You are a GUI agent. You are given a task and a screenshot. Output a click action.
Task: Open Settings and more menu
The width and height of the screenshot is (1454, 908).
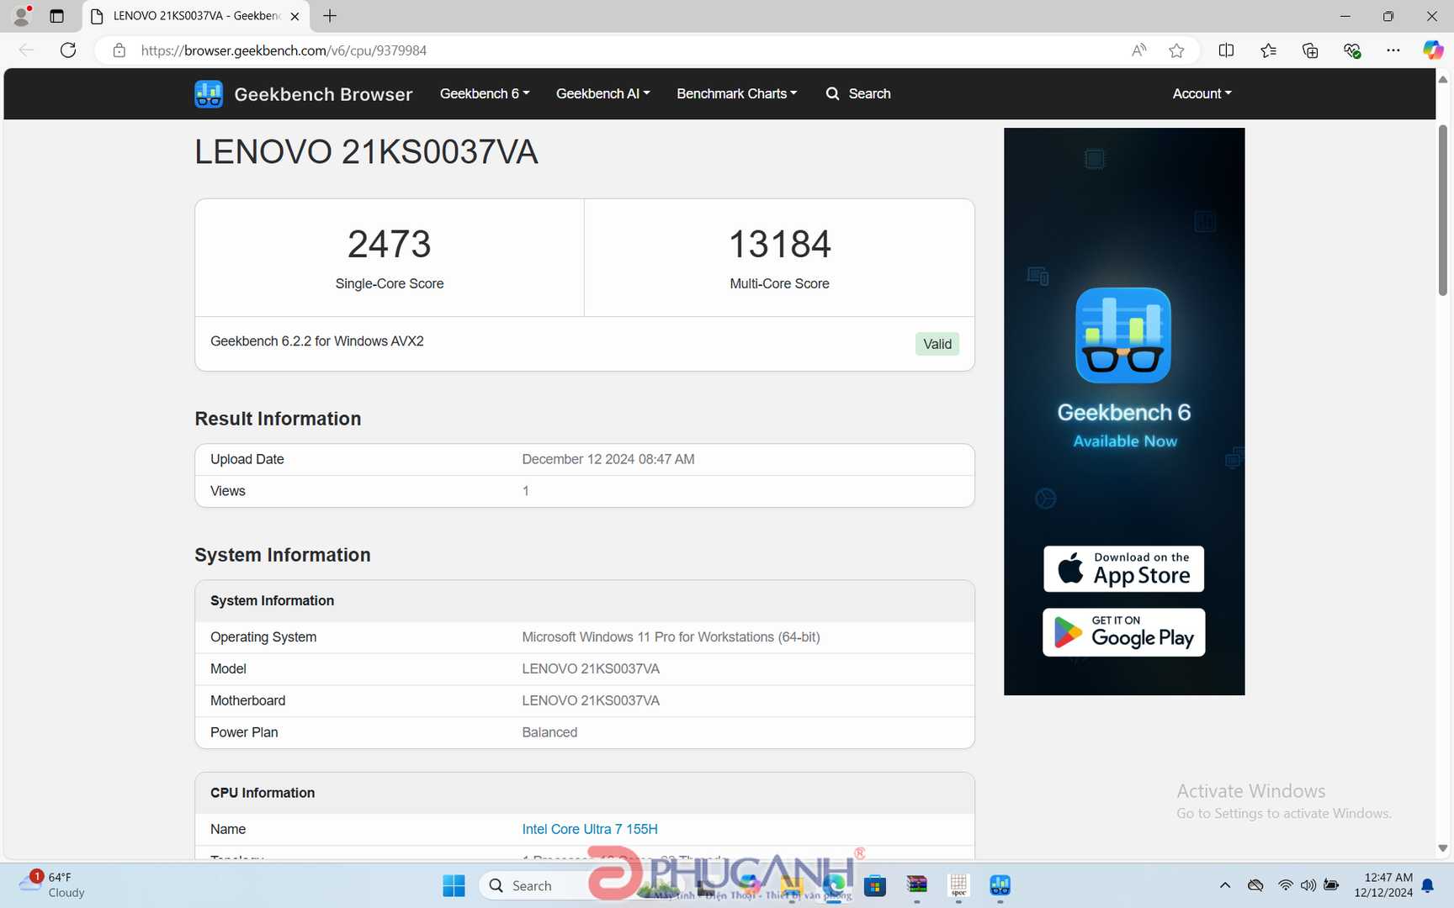point(1393,50)
